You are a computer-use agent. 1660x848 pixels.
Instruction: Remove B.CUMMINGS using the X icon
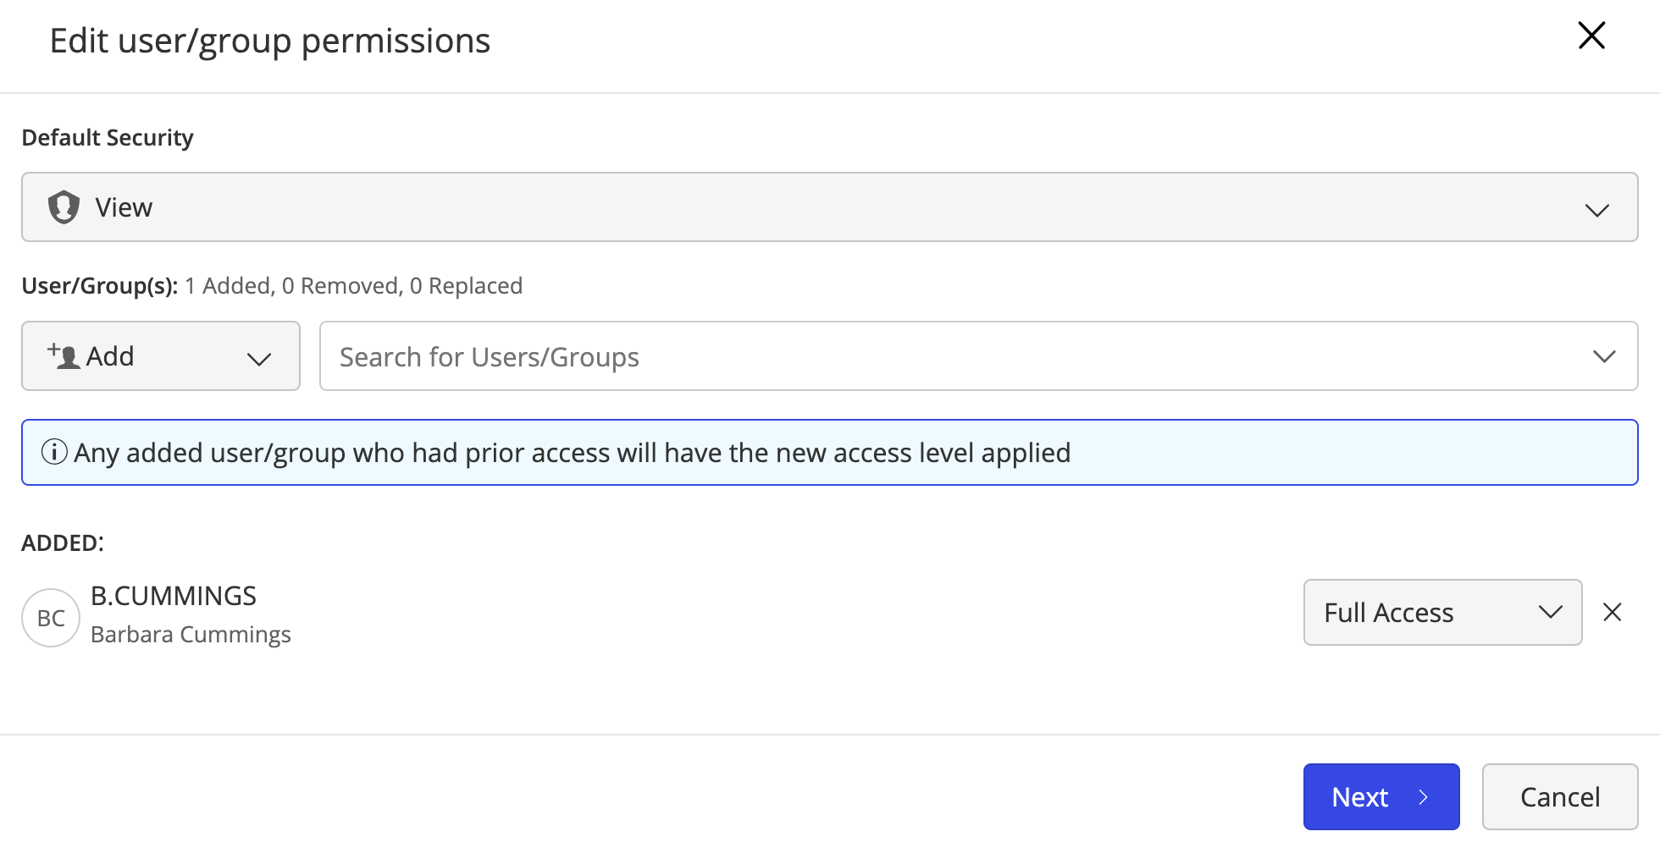pos(1612,612)
